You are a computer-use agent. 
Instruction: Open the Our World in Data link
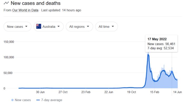[25, 10]
